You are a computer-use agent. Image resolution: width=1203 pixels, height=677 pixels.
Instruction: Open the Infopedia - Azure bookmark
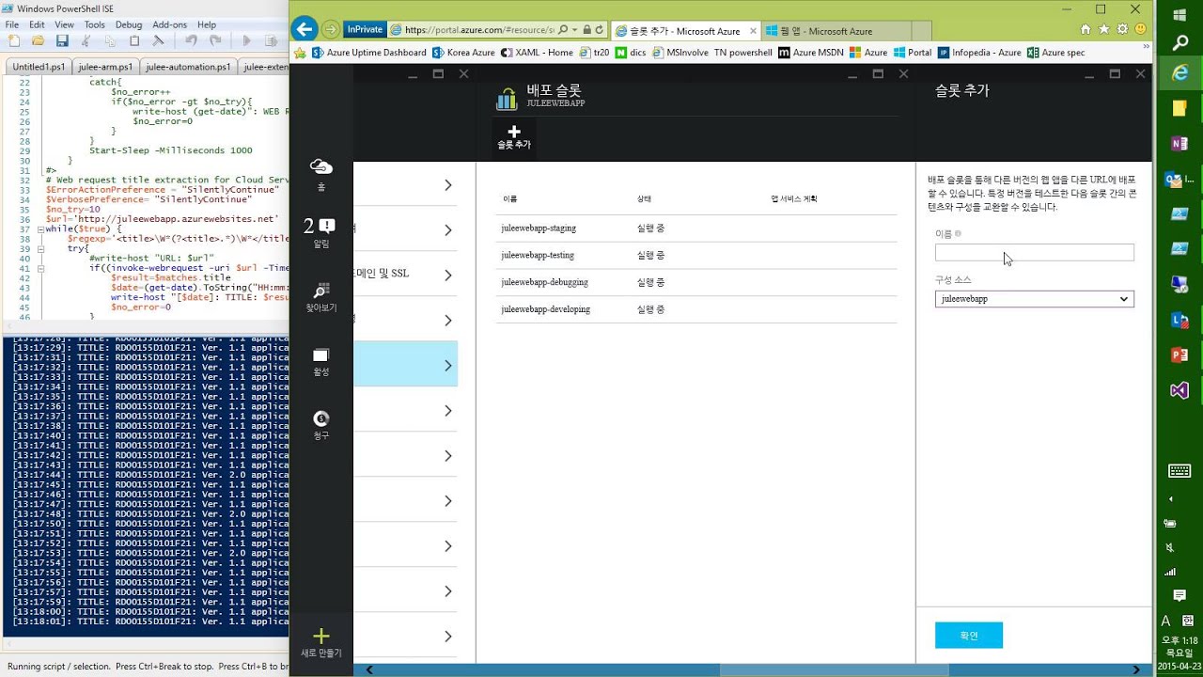pos(979,53)
